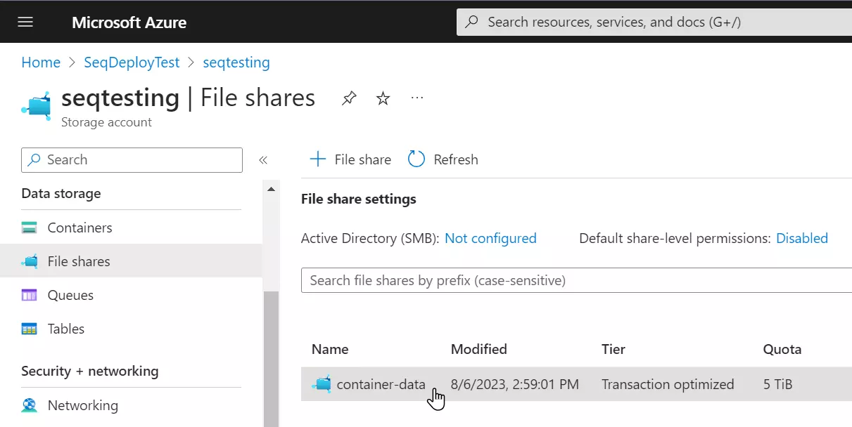Sort by Quota column header
The width and height of the screenshot is (852, 427).
coord(782,349)
